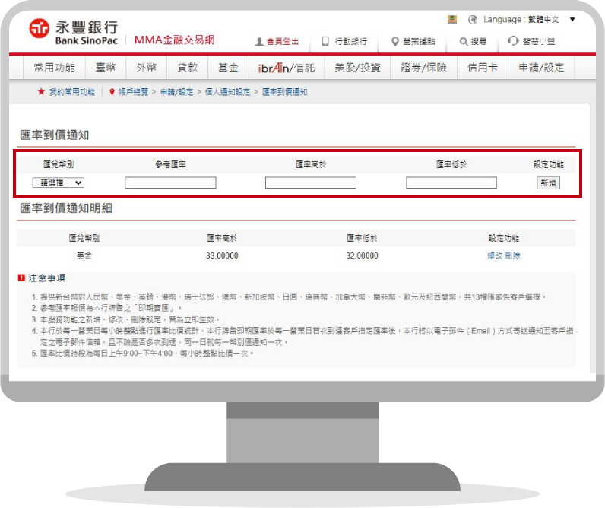
Task: Click the smart assistant headset icon
Action: click(x=513, y=40)
